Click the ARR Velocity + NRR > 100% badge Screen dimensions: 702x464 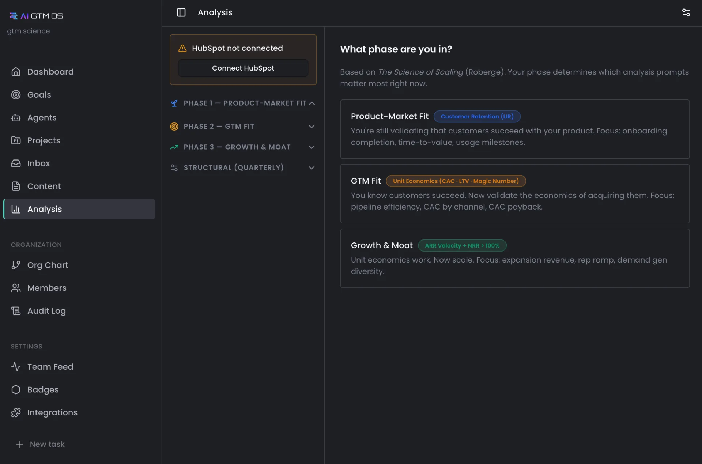(462, 245)
